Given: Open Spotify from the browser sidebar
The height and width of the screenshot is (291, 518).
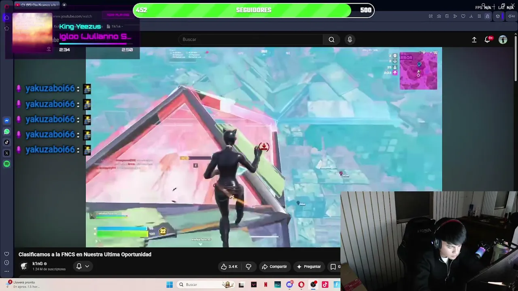Looking at the screenshot, I should pos(6,164).
